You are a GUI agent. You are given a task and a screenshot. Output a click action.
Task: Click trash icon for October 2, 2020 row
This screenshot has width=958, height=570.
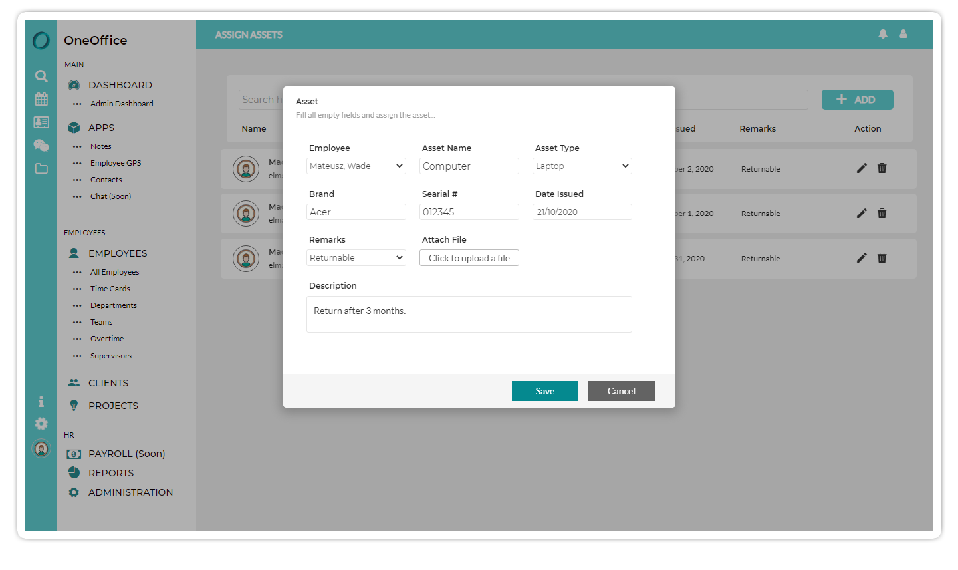[882, 168]
